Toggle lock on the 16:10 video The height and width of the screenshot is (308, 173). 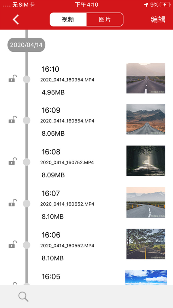coord(12,79)
